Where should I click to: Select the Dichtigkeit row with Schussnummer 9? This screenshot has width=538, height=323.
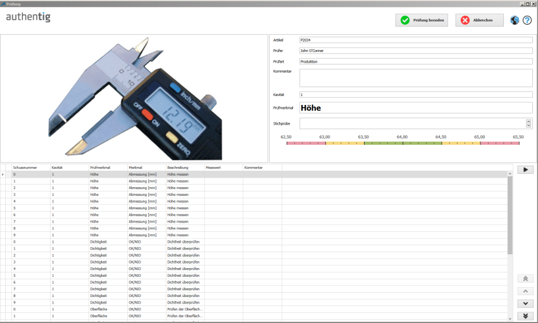[254, 302]
